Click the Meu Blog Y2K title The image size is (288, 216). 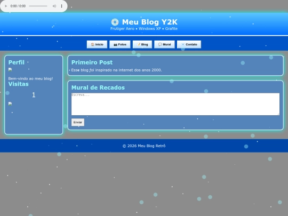click(x=150, y=22)
